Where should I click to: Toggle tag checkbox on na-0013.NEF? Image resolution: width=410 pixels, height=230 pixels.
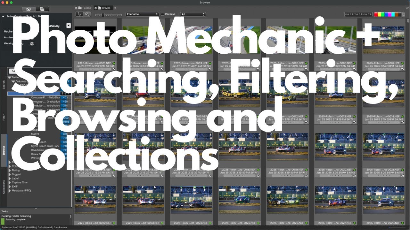[x=354, y=122]
